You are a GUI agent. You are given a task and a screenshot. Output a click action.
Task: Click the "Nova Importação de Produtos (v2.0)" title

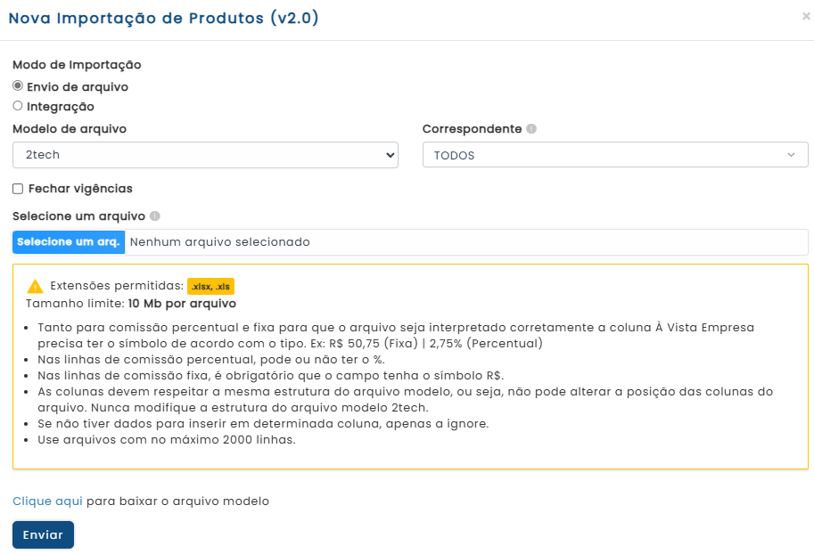(163, 18)
